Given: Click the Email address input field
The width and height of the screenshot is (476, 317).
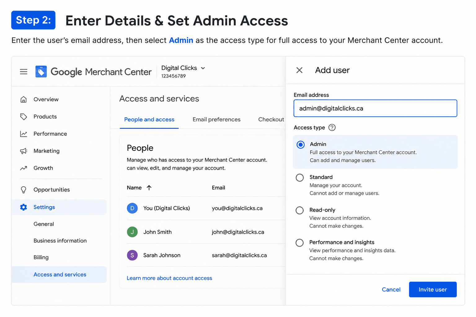Looking at the screenshot, I should [375, 108].
